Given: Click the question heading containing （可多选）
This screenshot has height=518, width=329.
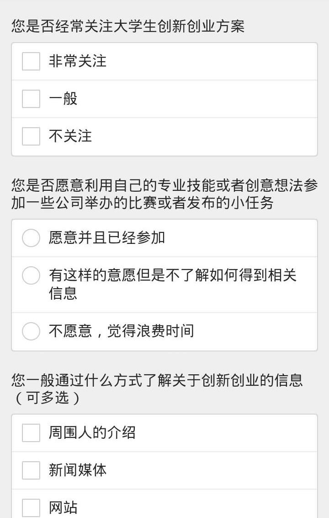Looking at the screenshot, I should [157, 389].
